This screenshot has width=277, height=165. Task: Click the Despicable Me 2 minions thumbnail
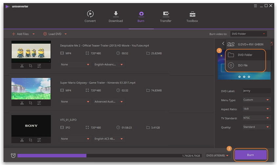click(31, 52)
